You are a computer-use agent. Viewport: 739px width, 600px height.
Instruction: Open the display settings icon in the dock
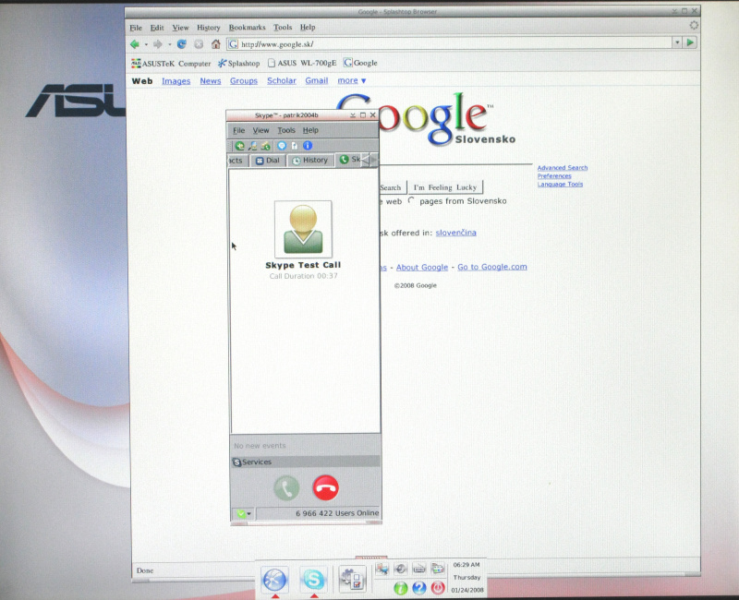[438, 569]
